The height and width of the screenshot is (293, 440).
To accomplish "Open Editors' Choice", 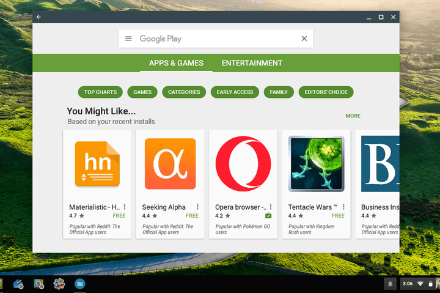I will 326,92.
